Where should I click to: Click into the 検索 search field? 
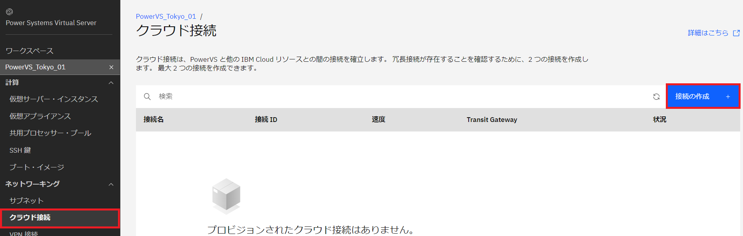click(400, 96)
